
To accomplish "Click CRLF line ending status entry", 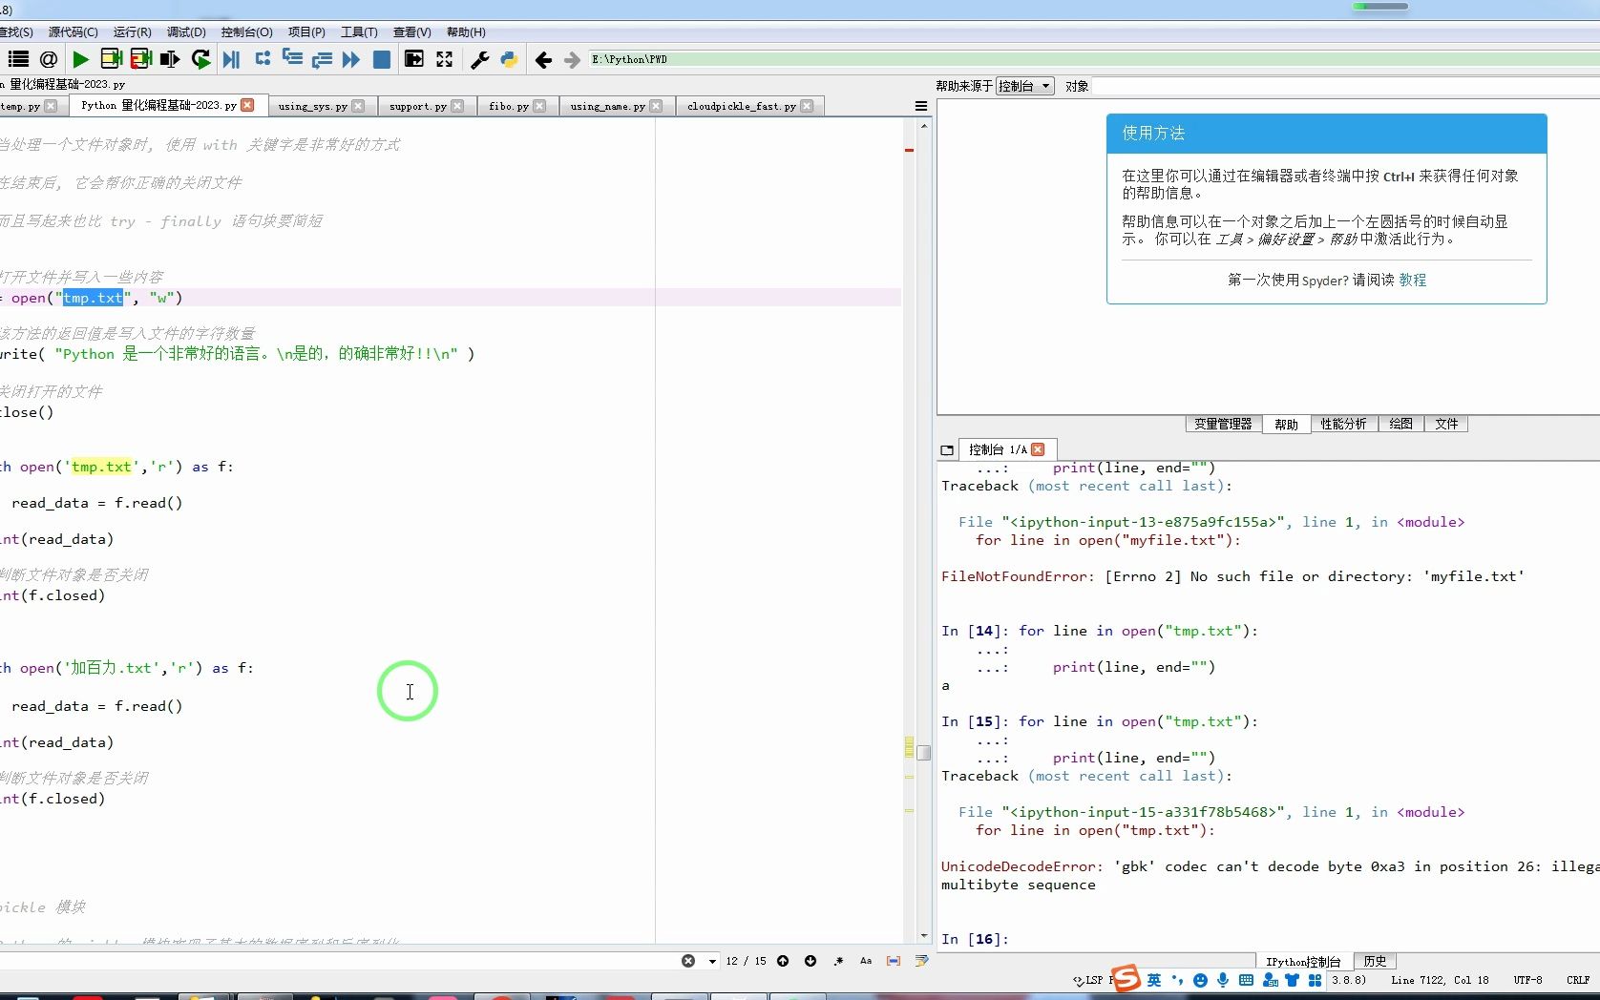I will [x=1577, y=980].
